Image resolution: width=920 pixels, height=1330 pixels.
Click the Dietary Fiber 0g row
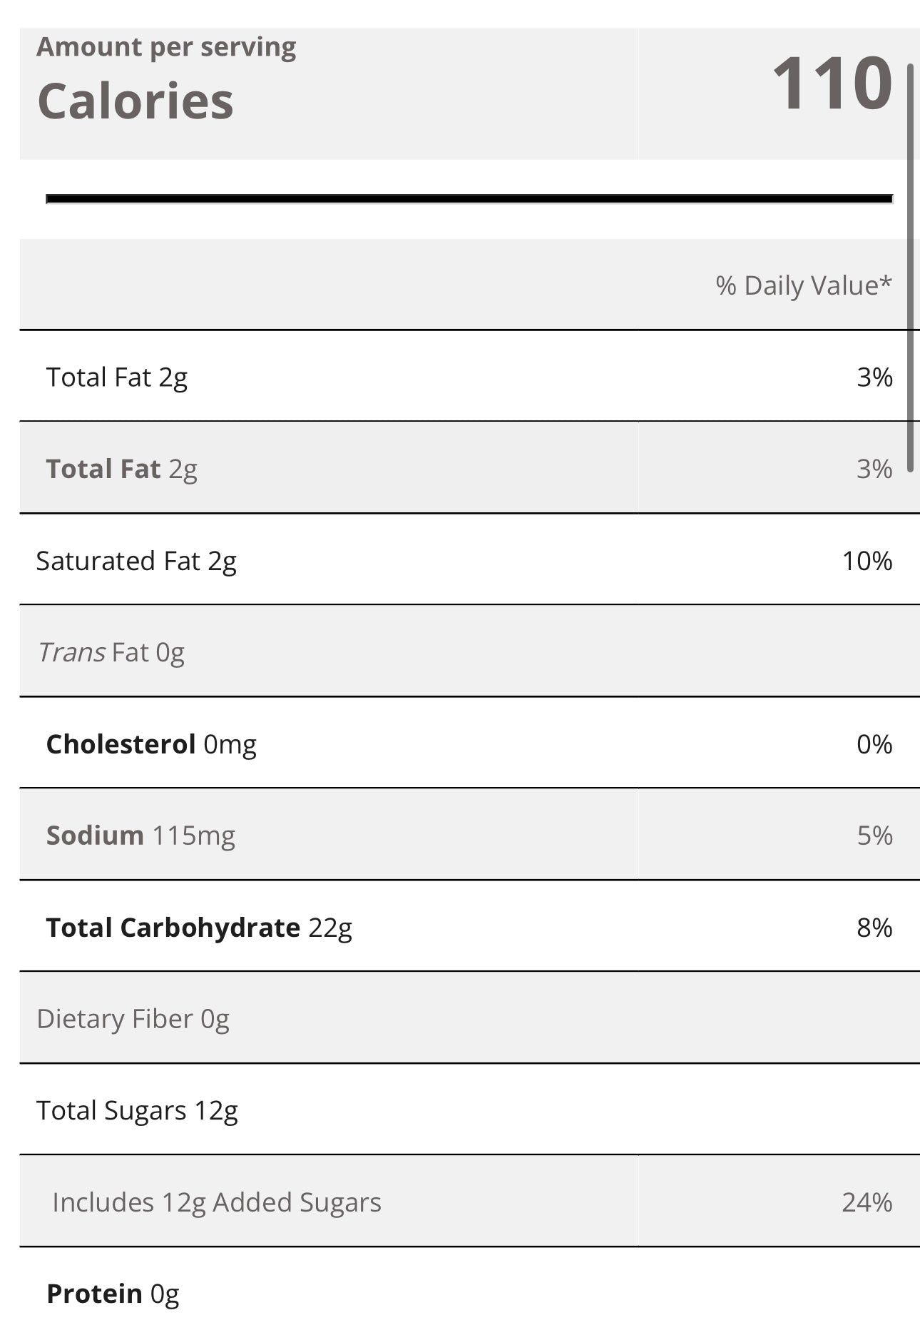pyautogui.click(x=133, y=1019)
